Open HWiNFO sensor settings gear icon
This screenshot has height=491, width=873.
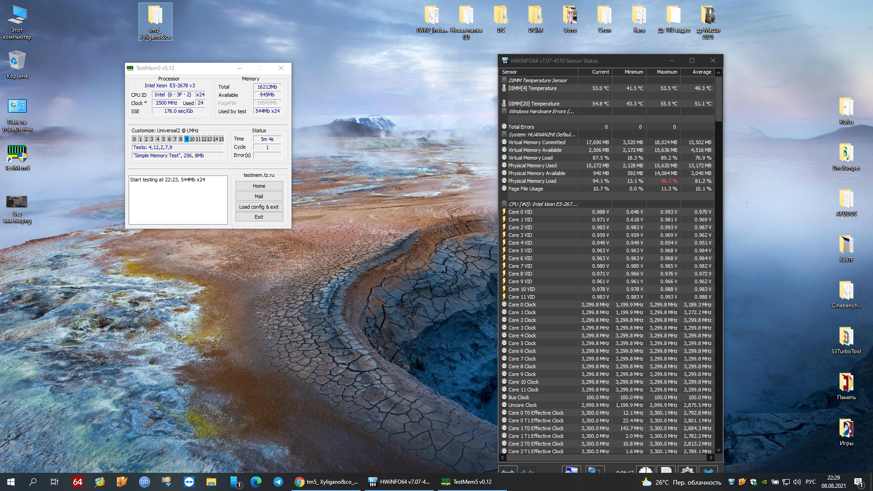[687, 470]
